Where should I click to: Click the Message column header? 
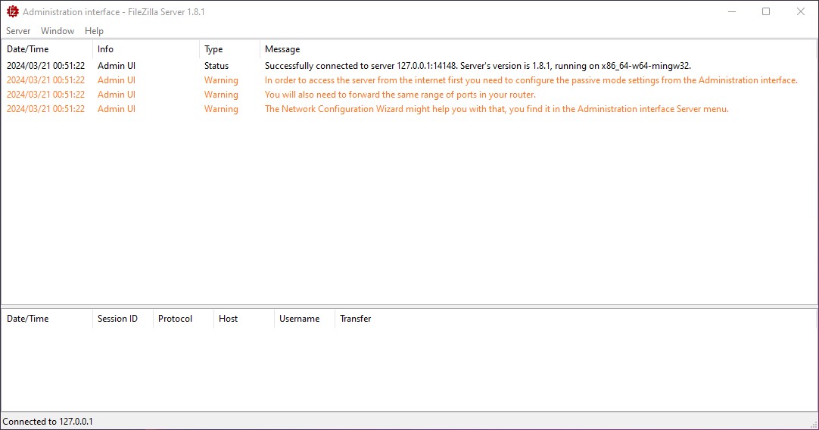[282, 49]
